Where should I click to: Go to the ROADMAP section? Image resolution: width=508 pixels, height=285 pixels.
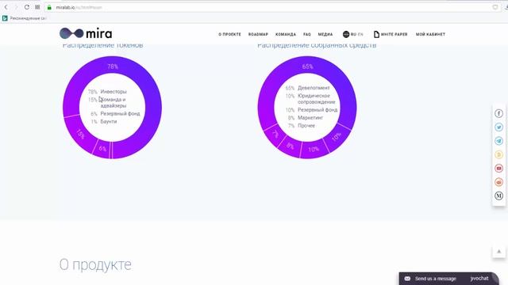click(258, 34)
